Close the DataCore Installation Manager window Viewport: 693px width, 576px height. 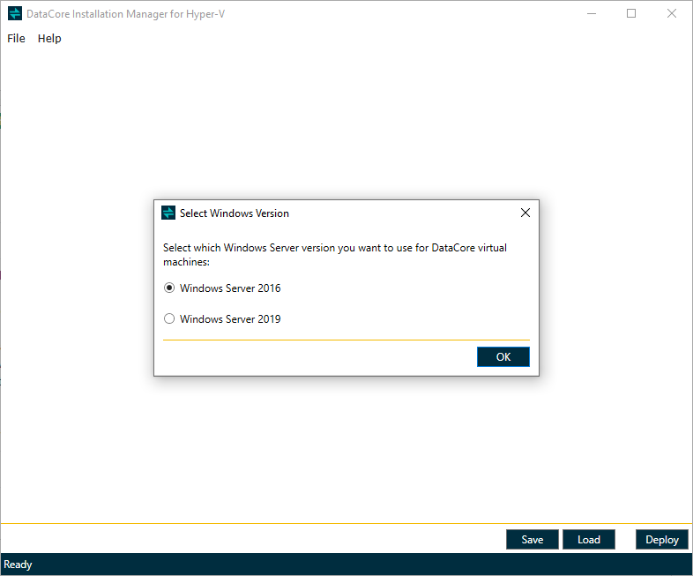click(x=672, y=14)
